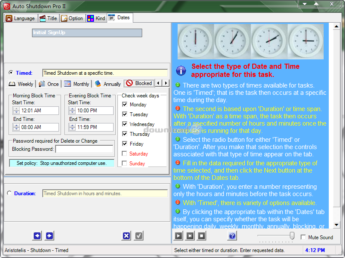Screen dimensions: 345x258
Task: Open the Kind tab
Action: (96, 18)
